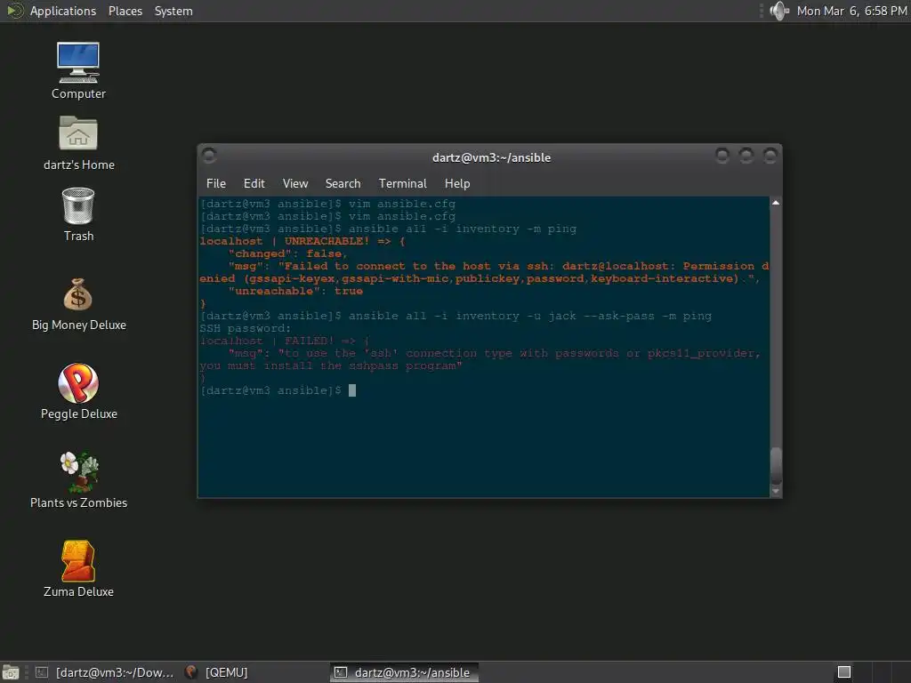Click the terminal vertical scrollbar thumb
The width and height of the screenshot is (911, 683).
[x=776, y=465]
